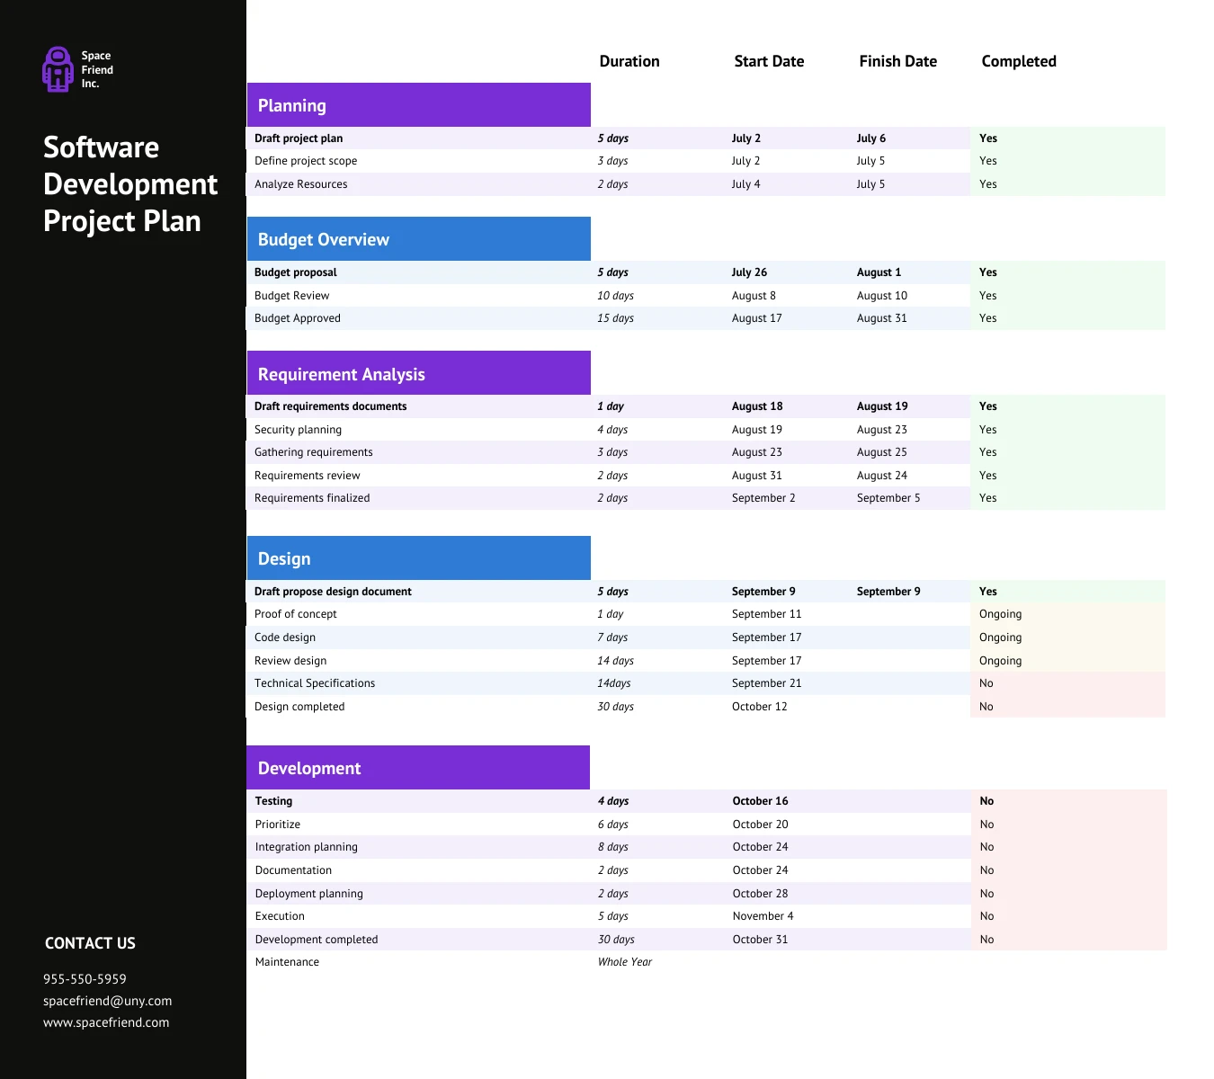1214x1079 pixels.
Task: Expand the Budget Approved task row
Action: pyautogui.click(x=297, y=317)
